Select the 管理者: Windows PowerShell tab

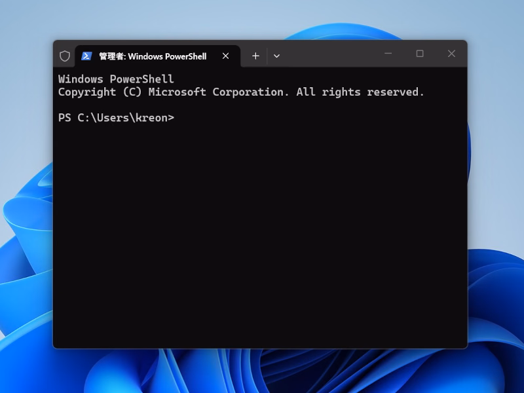coord(157,56)
